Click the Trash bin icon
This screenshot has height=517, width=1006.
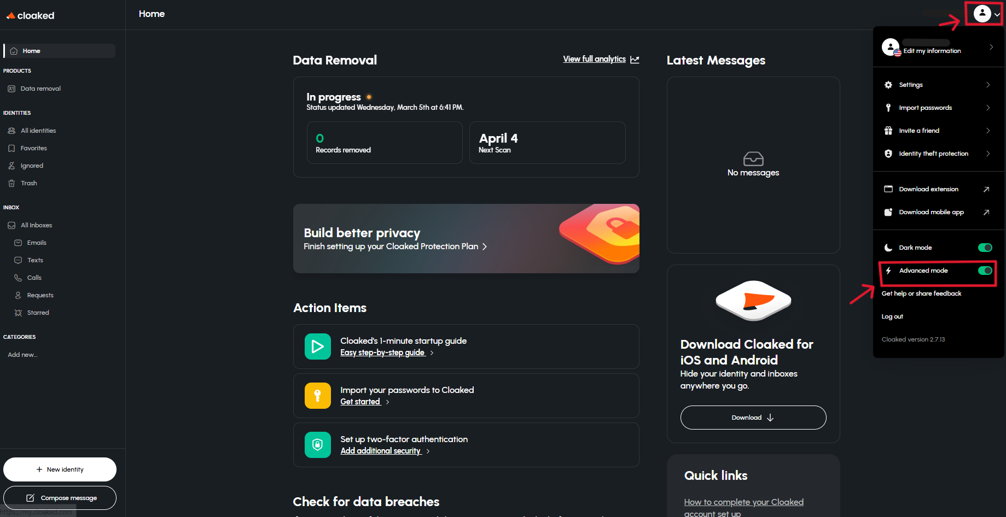[11, 183]
